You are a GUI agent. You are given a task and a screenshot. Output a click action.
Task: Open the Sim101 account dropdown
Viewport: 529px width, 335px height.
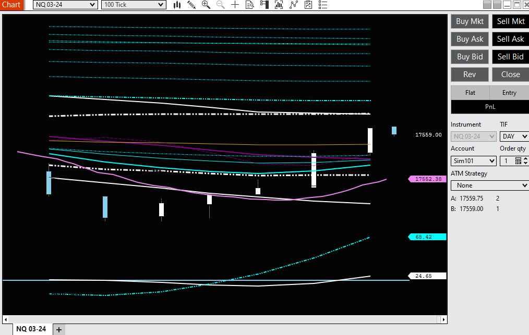473,161
